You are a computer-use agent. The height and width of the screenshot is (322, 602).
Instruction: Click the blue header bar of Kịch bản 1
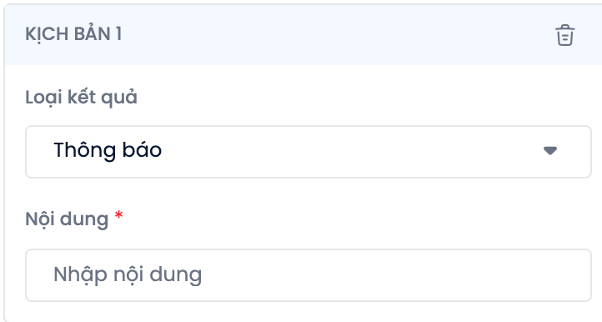click(304, 34)
